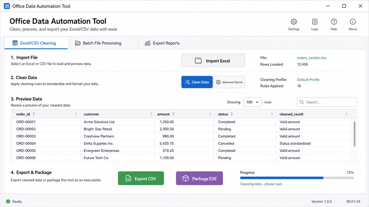Click the green Export CSV button
Screen dimensions: 369x207
point(141,178)
